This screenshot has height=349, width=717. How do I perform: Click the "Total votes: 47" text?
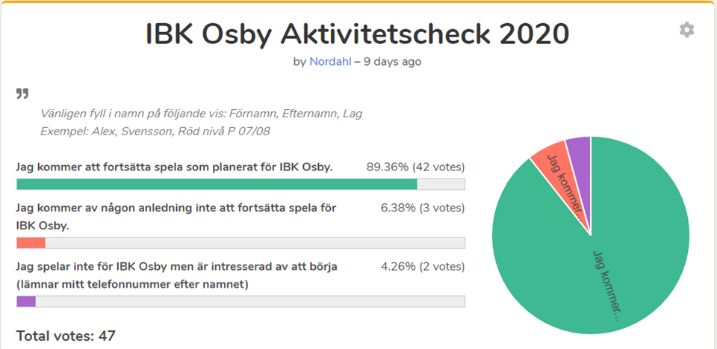pos(66,336)
